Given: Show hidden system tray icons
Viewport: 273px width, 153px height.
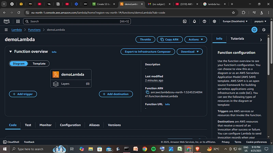Looking at the screenshot, I should pyautogui.click(x=226, y=149).
